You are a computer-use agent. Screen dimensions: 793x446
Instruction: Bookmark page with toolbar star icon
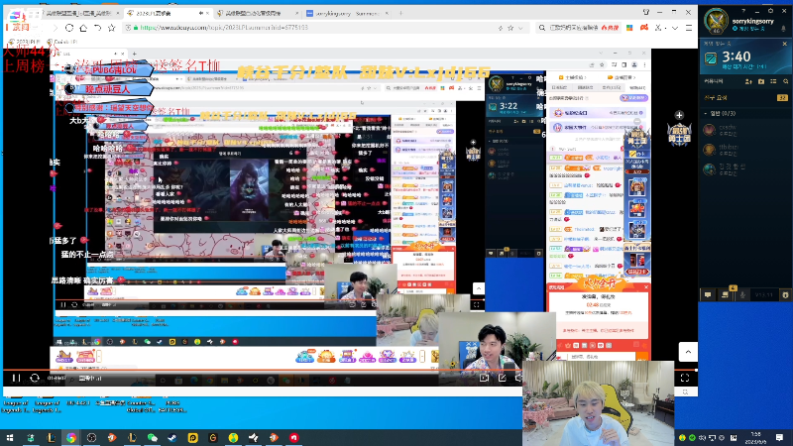112,28
